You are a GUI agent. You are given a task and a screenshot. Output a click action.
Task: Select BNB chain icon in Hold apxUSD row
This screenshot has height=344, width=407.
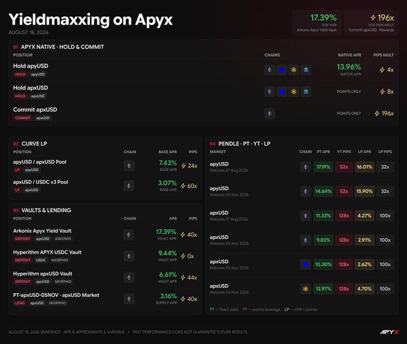click(x=293, y=92)
